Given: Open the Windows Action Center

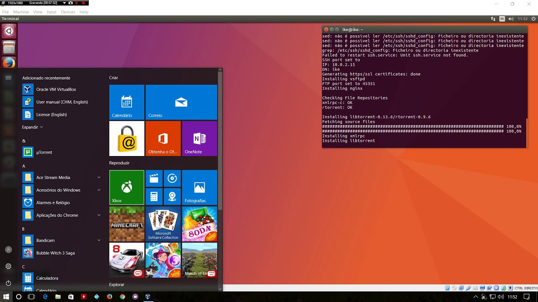Looking at the screenshot, I should 527,297.
